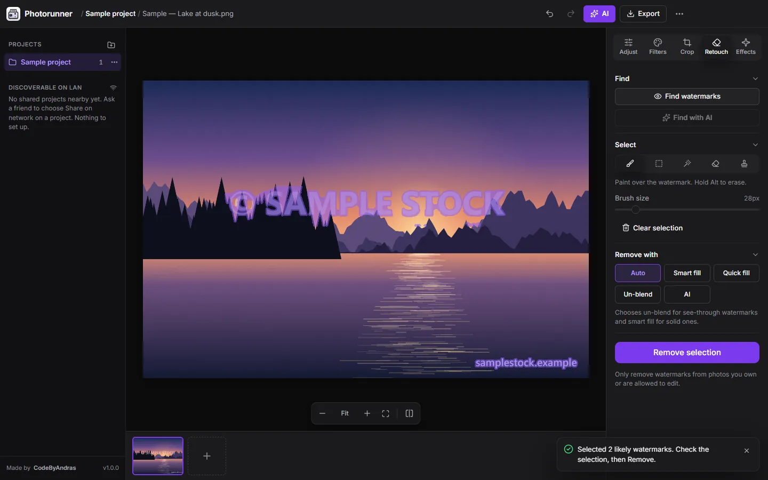Collapse the Find section
The image size is (768, 480).
click(755, 79)
